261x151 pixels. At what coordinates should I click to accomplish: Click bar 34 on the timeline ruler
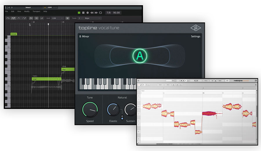pos(34,22)
